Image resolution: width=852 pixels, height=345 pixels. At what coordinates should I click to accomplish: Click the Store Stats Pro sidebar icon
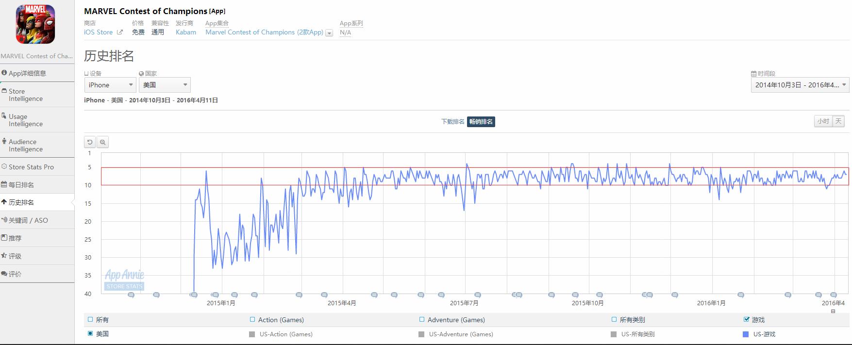pyautogui.click(x=4, y=166)
